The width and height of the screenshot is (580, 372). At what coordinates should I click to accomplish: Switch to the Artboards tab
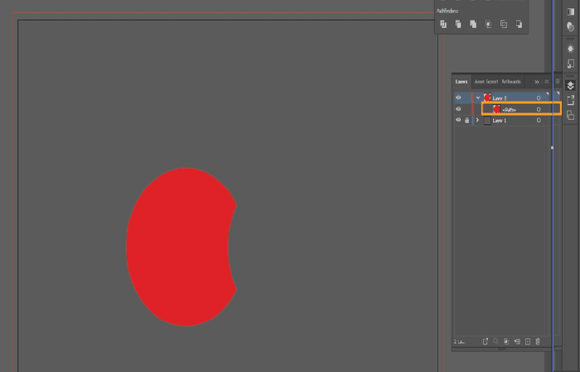coord(511,82)
